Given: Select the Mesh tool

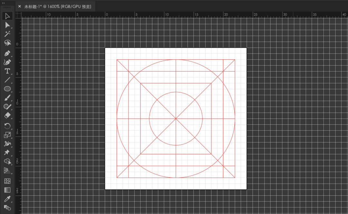Looking at the screenshot, I should (7, 181).
